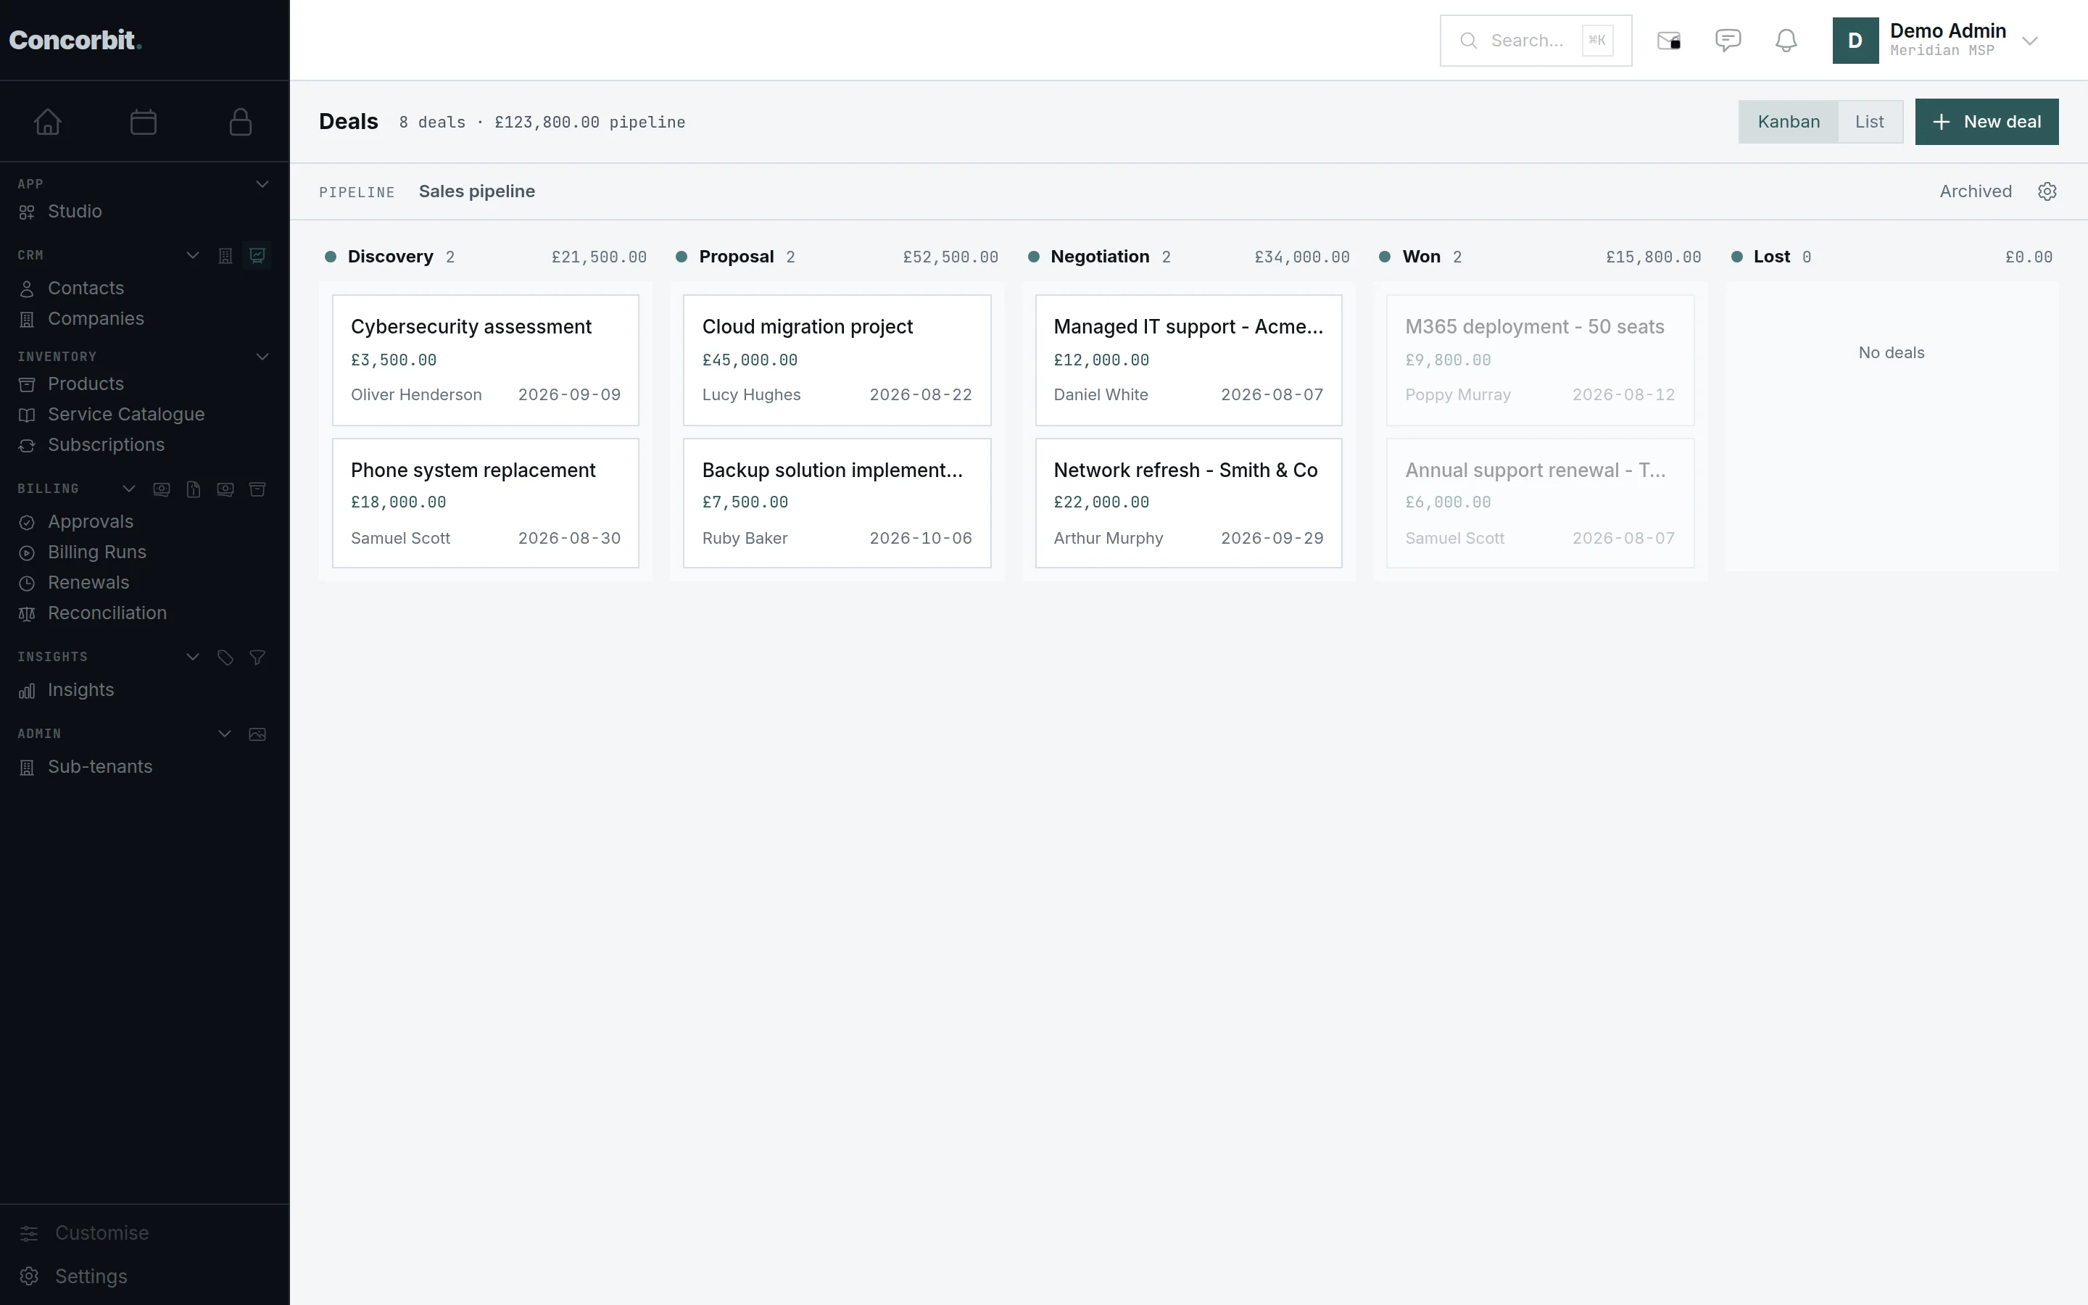
Task: Click the second banknote icon beside BILLING
Action: (x=225, y=489)
